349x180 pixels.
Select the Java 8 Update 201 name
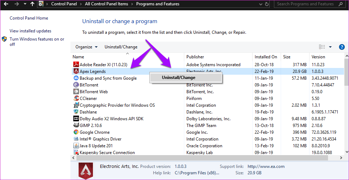point(96,146)
